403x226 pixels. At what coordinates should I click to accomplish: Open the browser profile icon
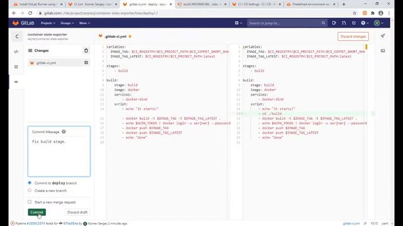[381, 13]
